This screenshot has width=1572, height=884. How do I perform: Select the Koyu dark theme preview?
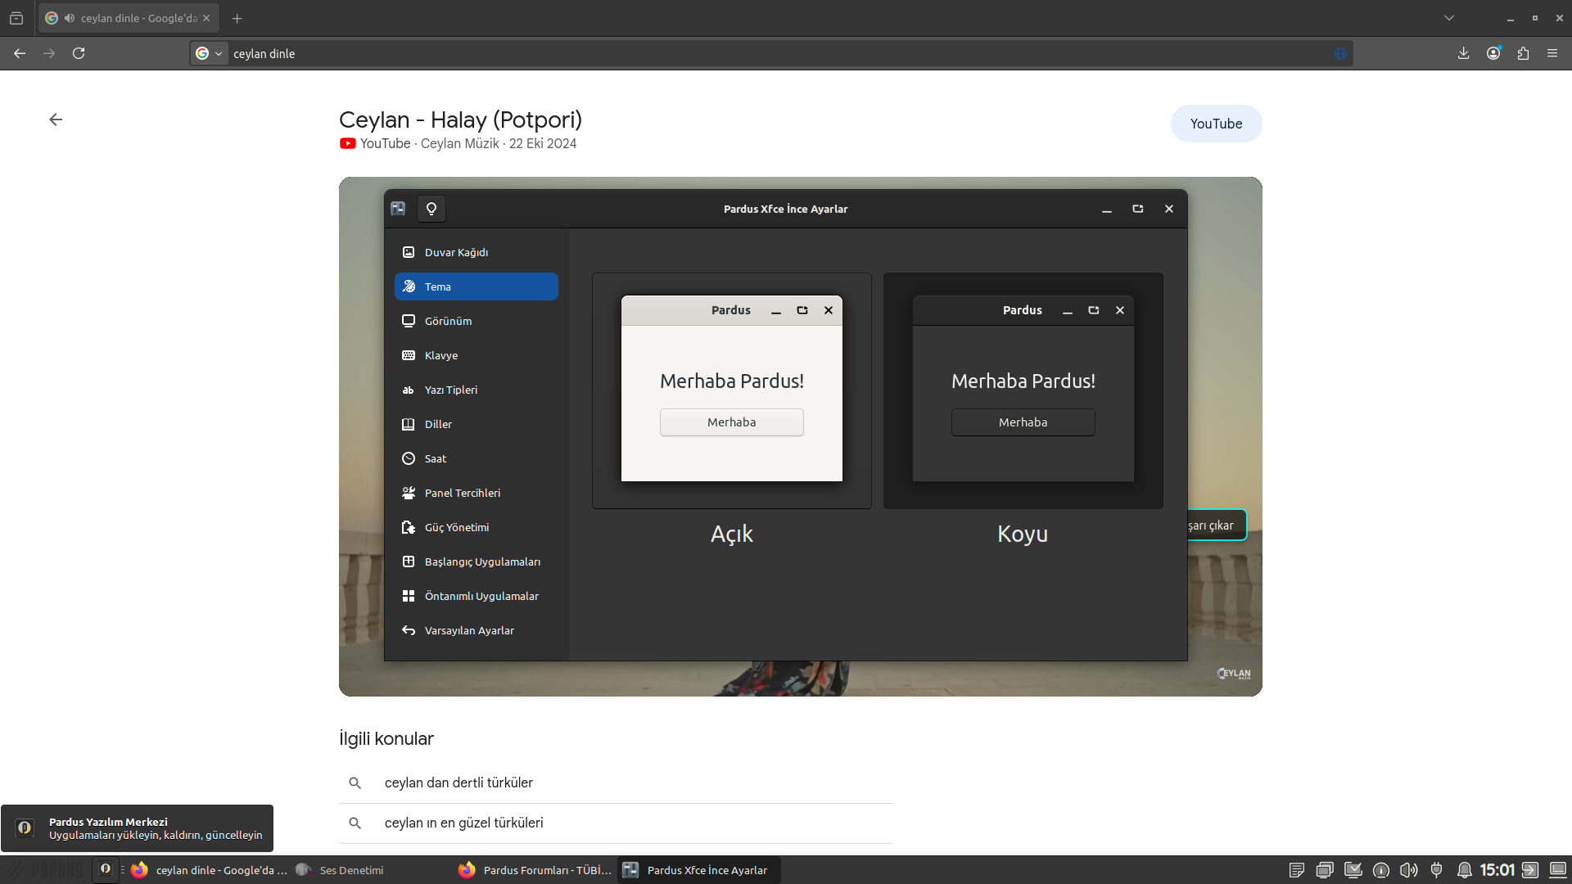pos(1023,390)
